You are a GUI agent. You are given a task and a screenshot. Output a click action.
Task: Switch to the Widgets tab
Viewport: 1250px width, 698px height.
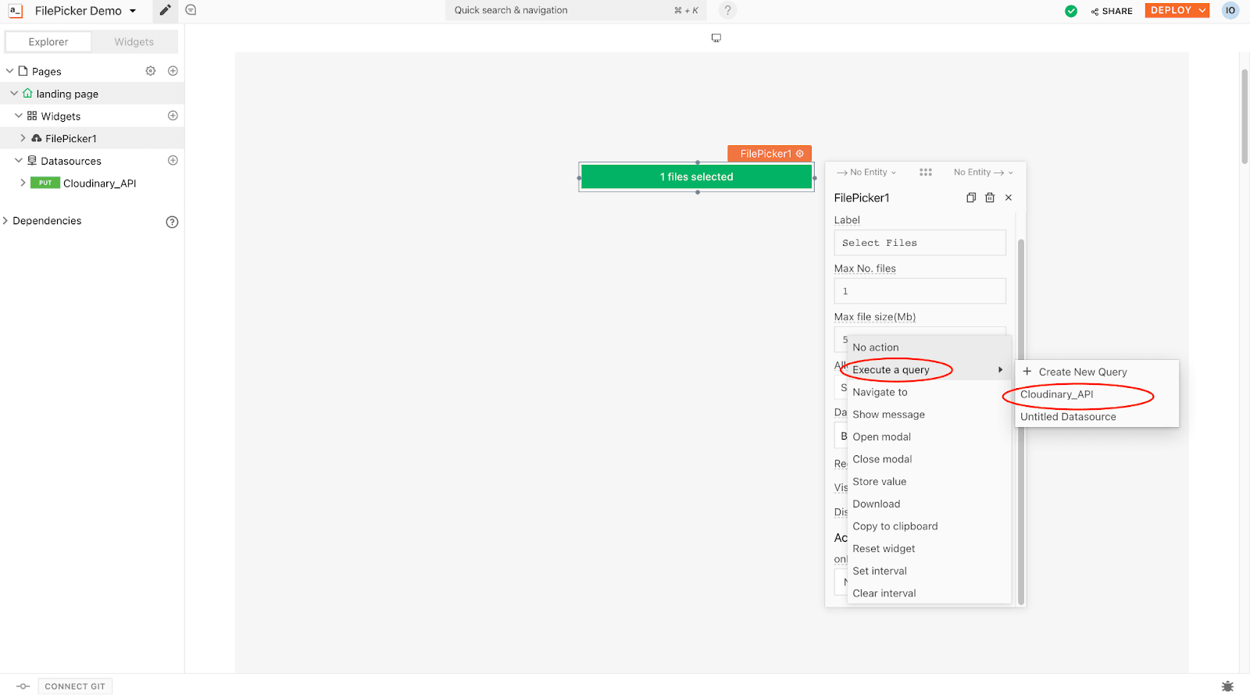[x=134, y=42]
